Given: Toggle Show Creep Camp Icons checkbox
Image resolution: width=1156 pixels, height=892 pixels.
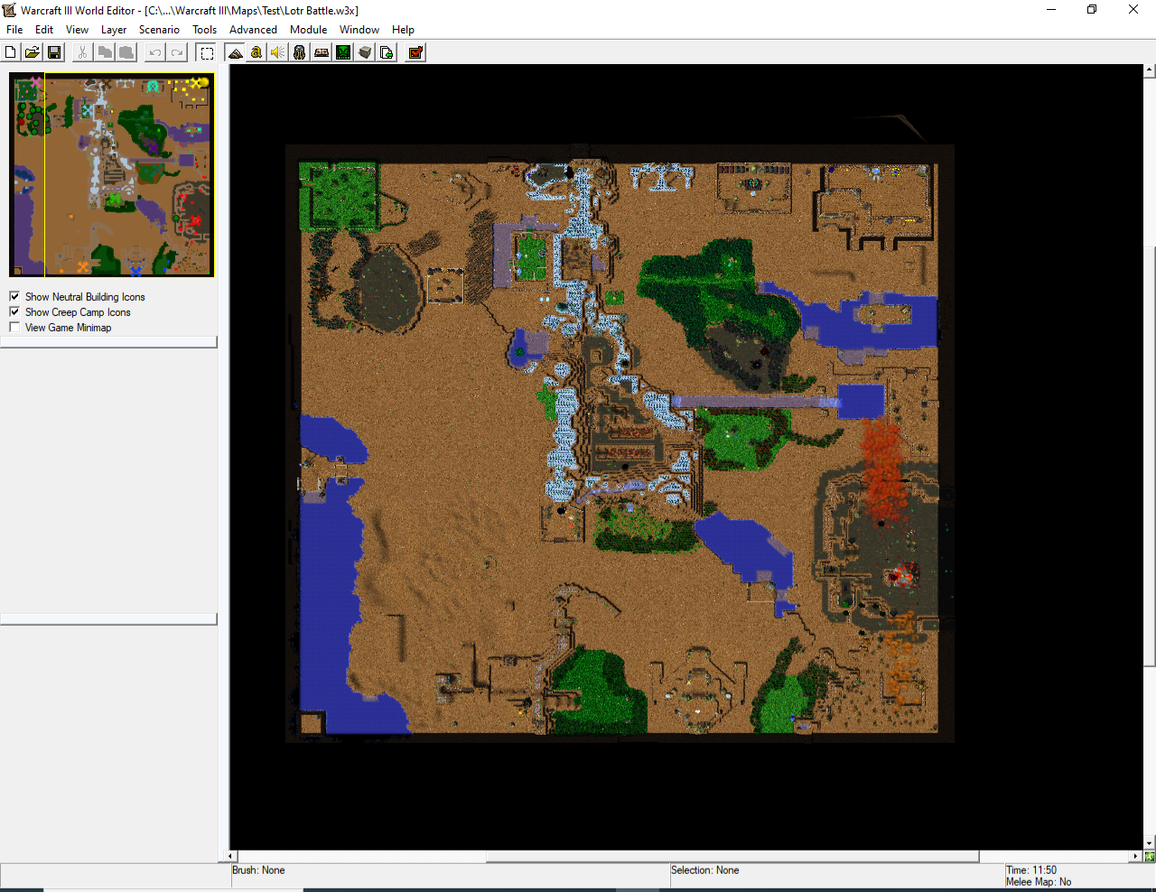Looking at the screenshot, I should click(x=14, y=311).
